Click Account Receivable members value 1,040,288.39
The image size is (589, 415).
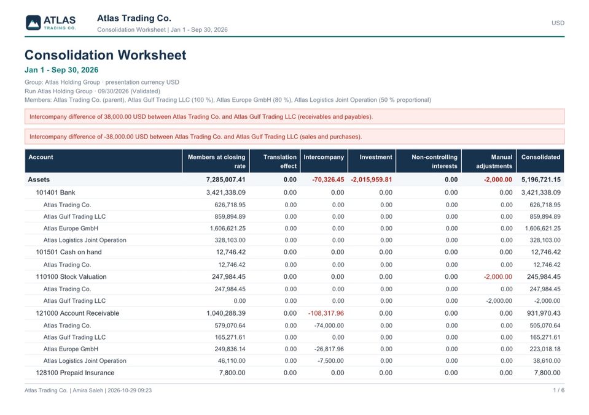[226, 313]
